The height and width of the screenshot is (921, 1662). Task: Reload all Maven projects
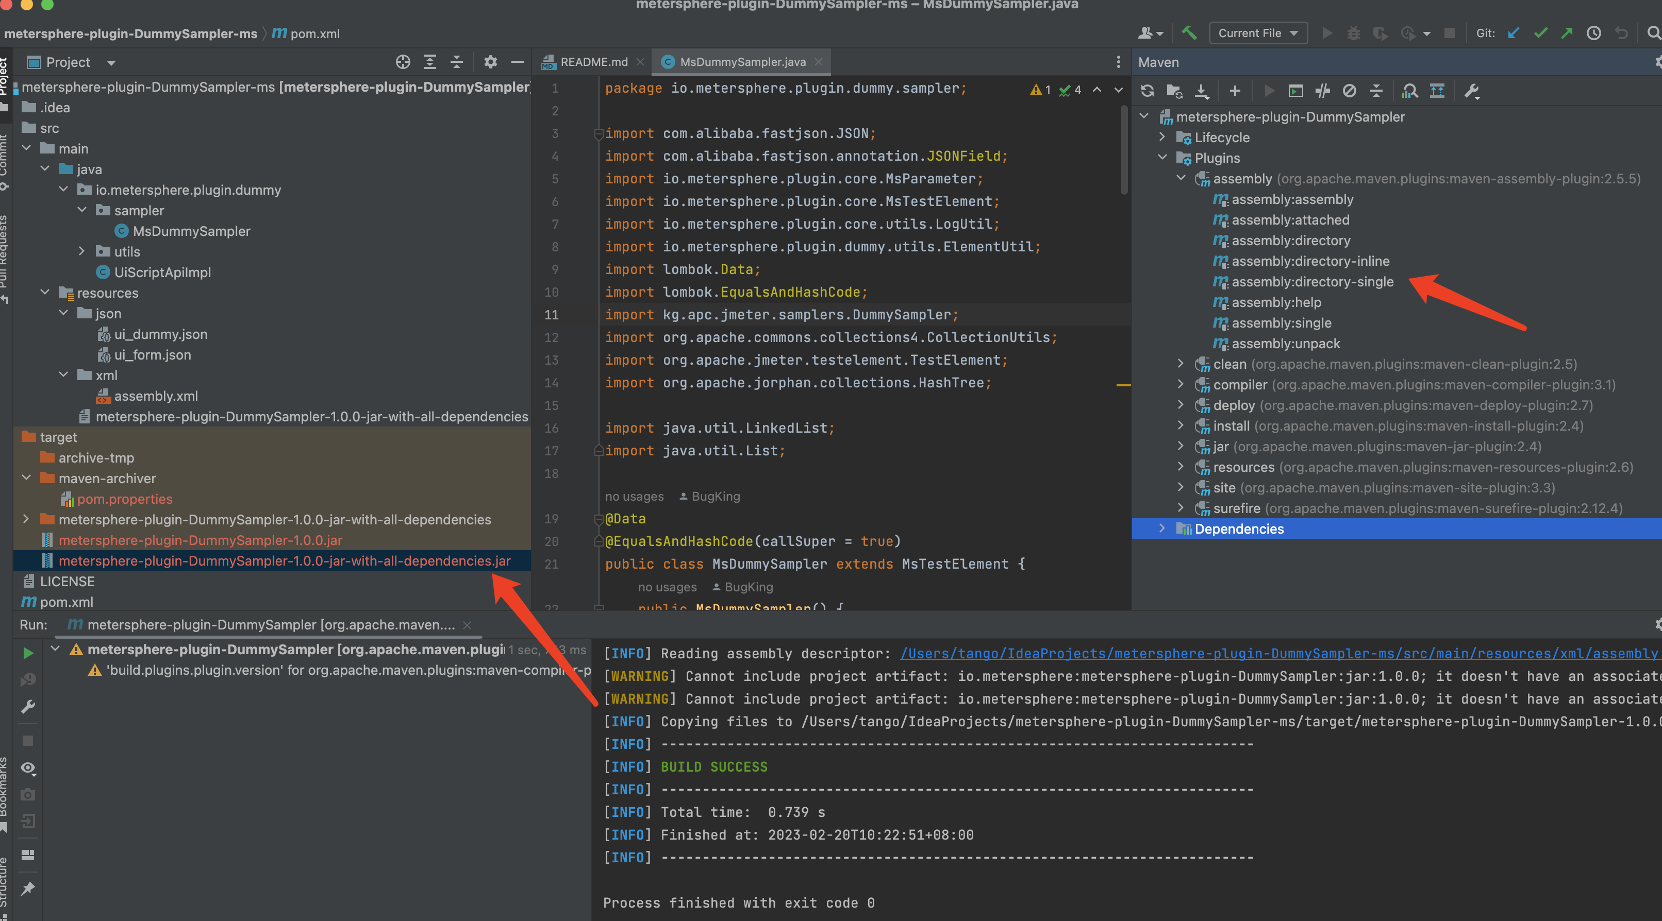tap(1148, 91)
